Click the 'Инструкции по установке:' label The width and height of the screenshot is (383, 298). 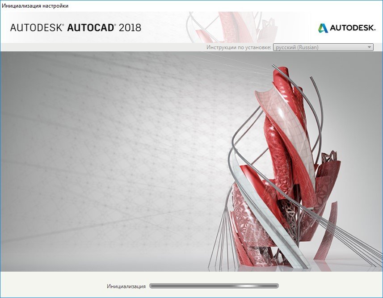point(239,47)
